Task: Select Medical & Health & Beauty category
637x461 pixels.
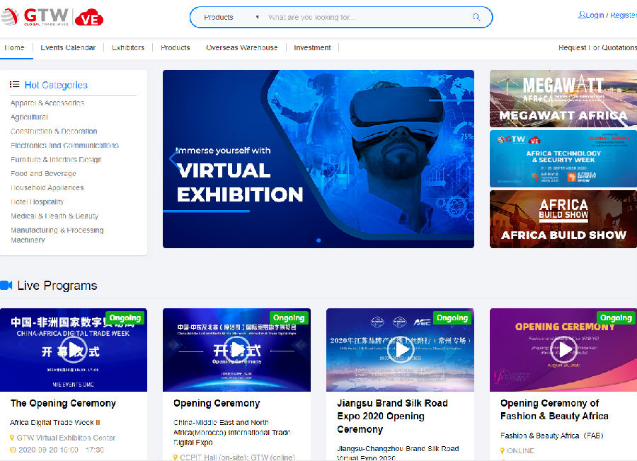Action: coord(54,216)
